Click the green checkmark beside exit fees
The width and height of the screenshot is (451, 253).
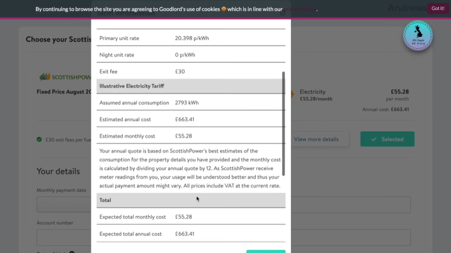pyautogui.click(x=39, y=140)
